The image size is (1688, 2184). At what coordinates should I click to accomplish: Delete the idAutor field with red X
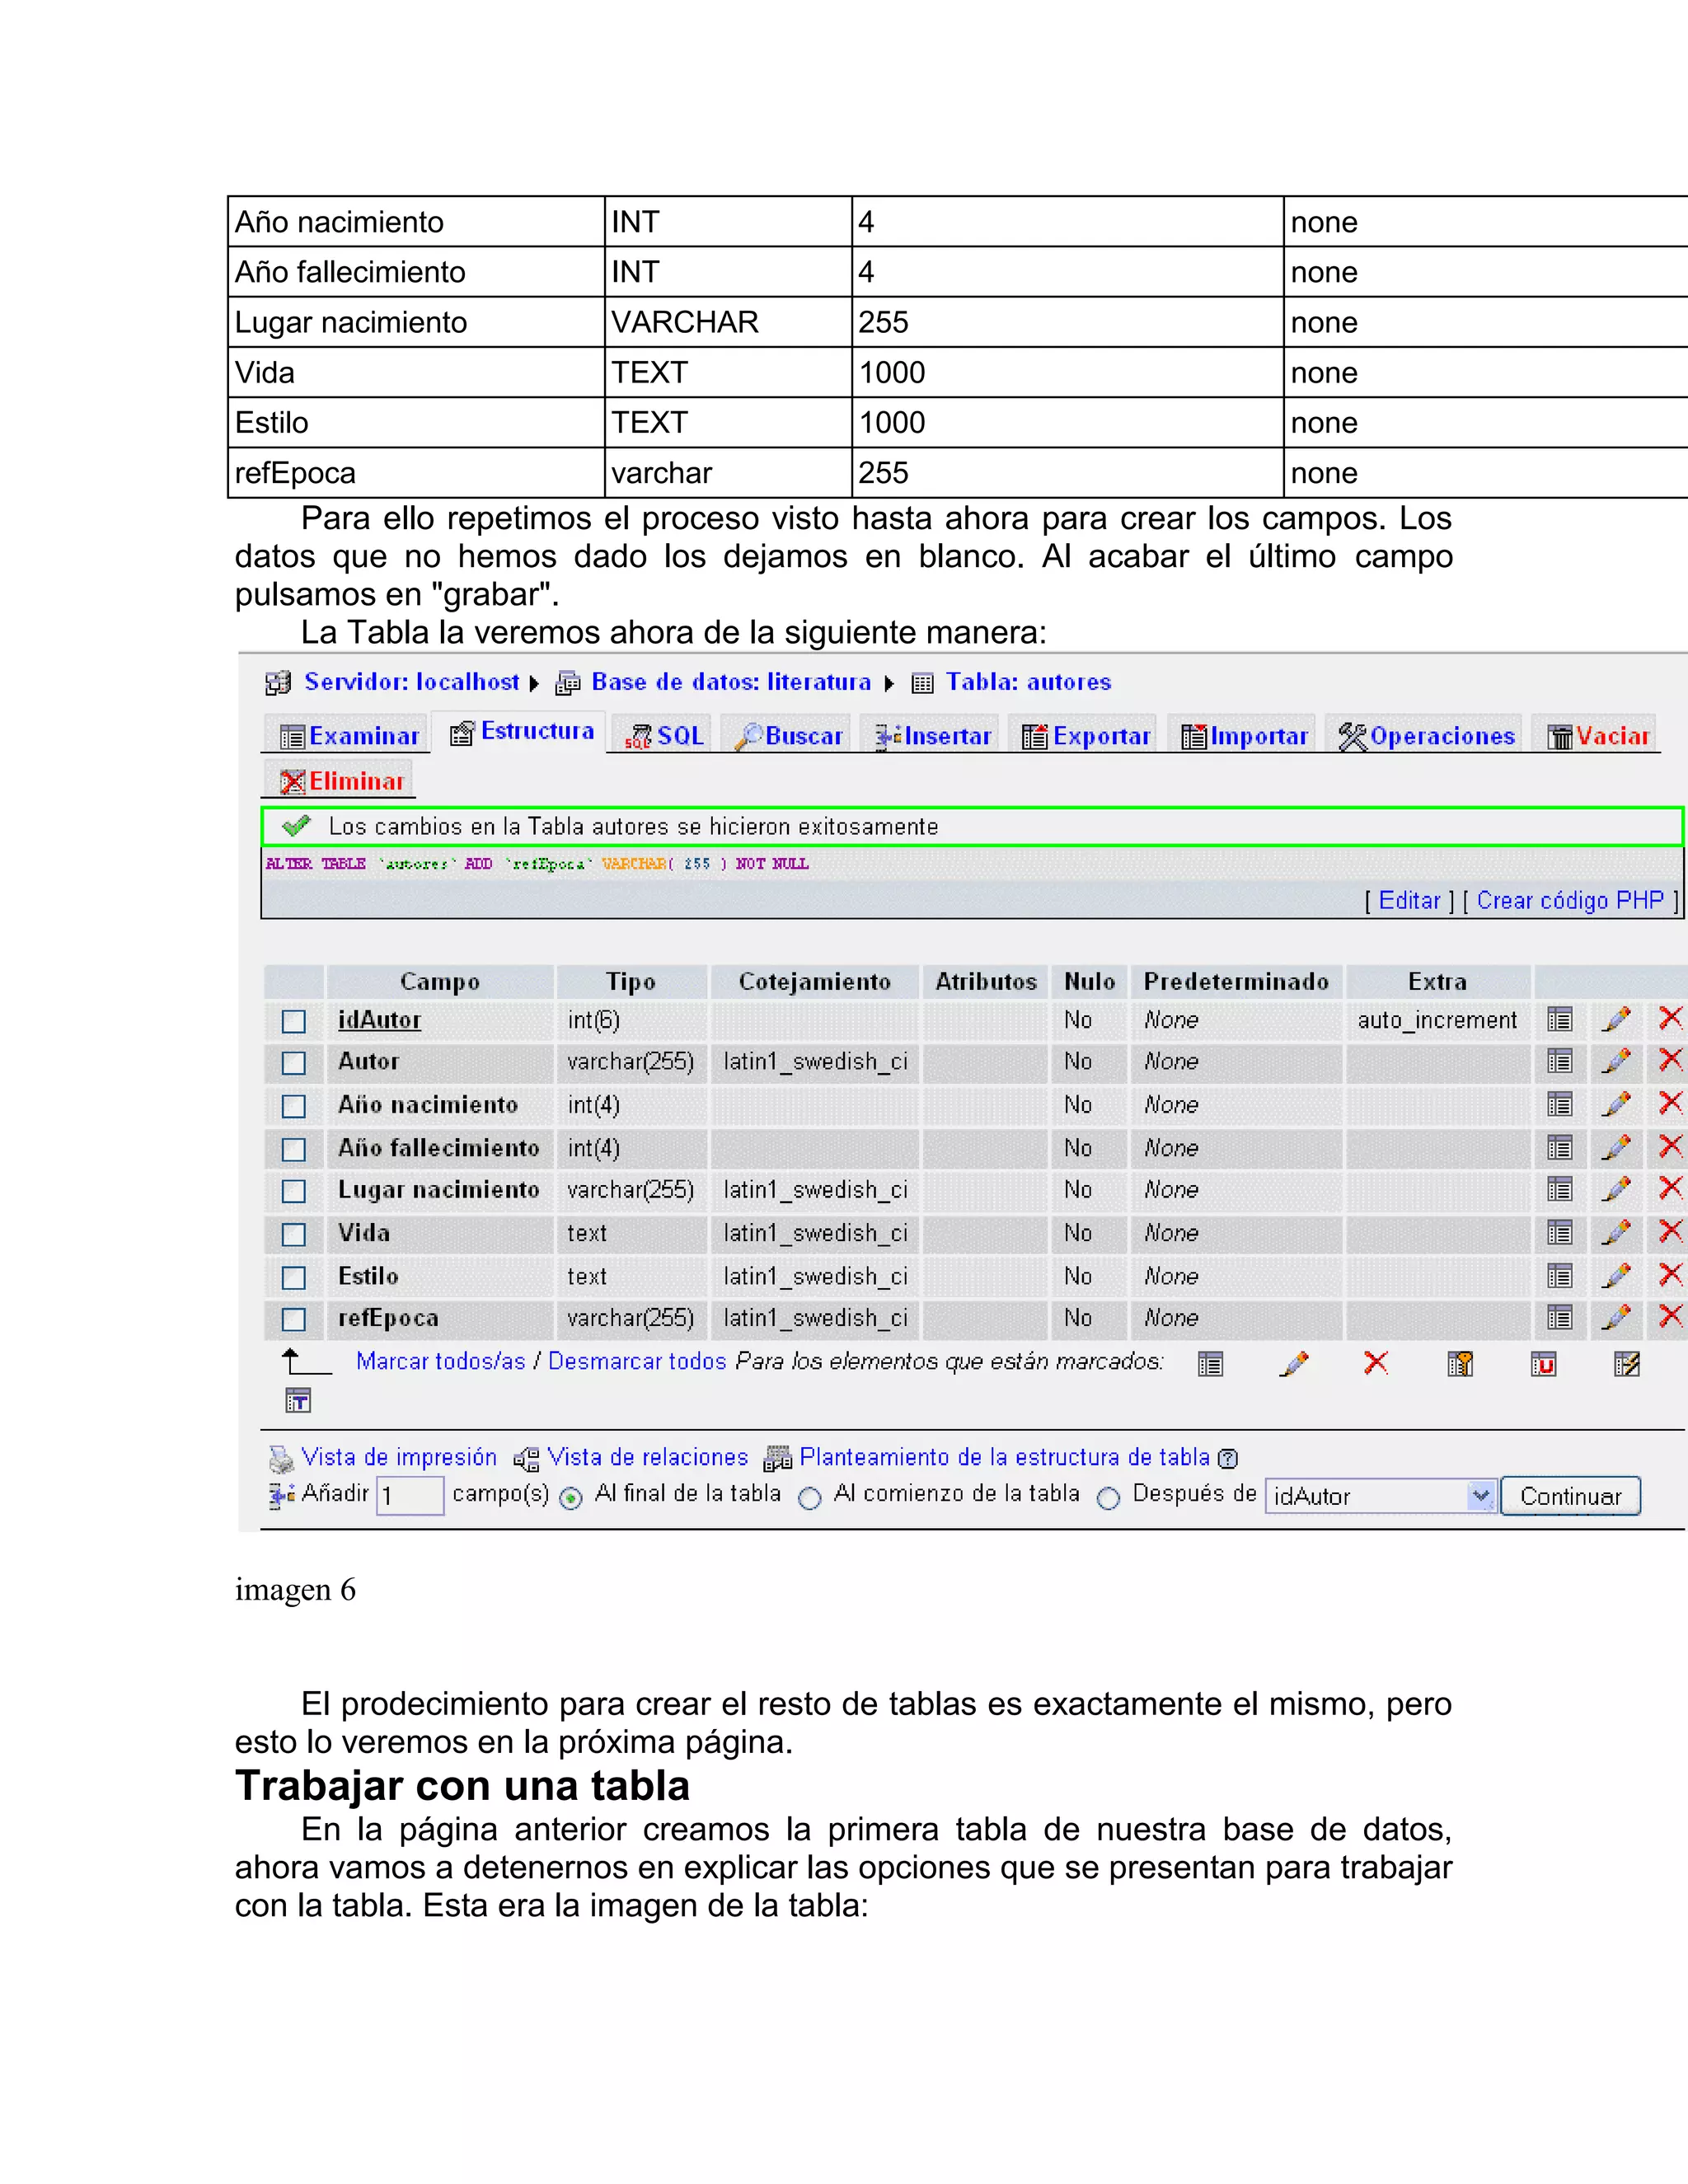coord(1670,1018)
